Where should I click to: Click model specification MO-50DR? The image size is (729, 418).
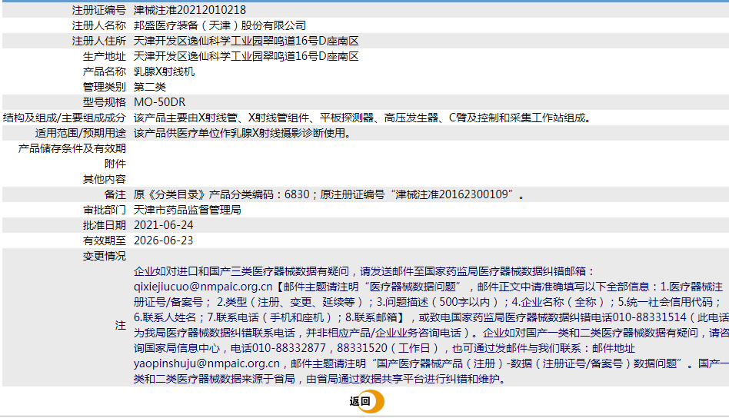pyautogui.click(x=159, y=102)
